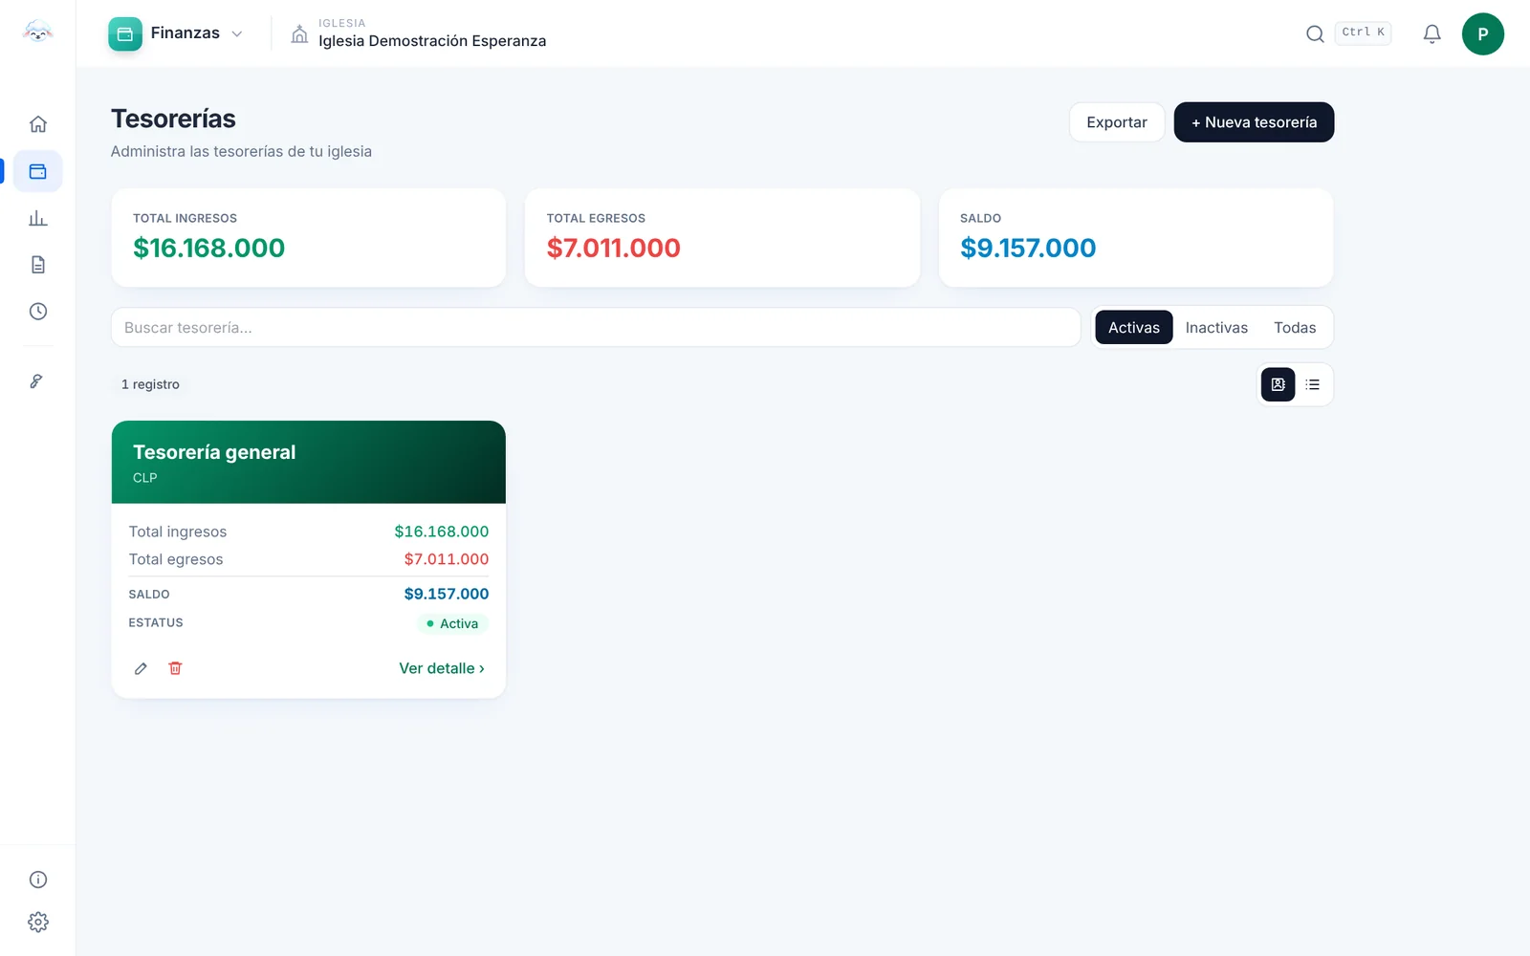The image size is (1530, 956).
Task: Switch to card grid view
Action: (1278, 384)
